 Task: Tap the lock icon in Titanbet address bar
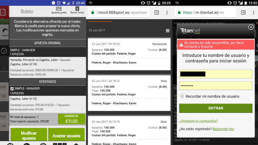179,13
